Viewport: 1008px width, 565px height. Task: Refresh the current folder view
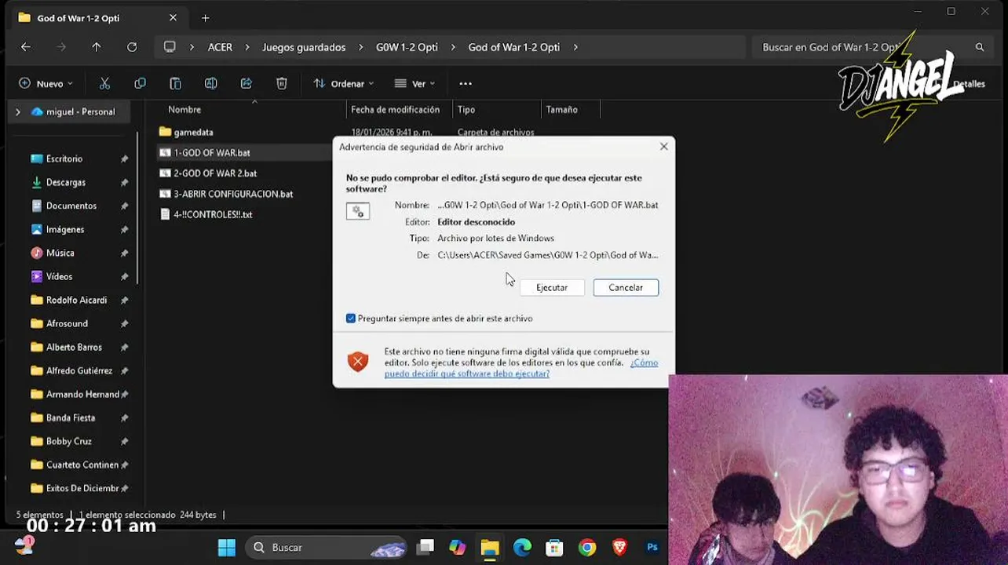[x=132, y=47]
